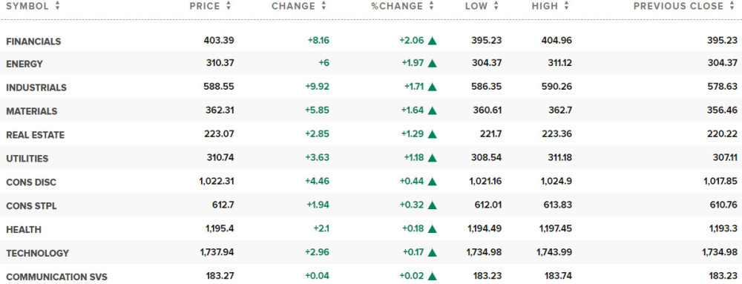Sort by LOW column arrows

point(496,6)
